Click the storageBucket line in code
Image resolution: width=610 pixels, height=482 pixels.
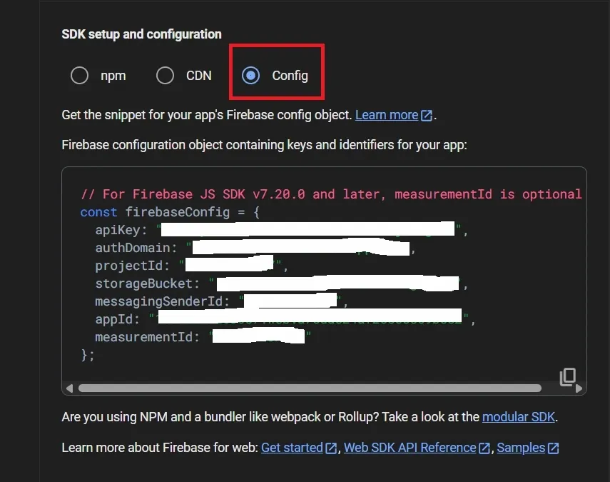[282, 283]
